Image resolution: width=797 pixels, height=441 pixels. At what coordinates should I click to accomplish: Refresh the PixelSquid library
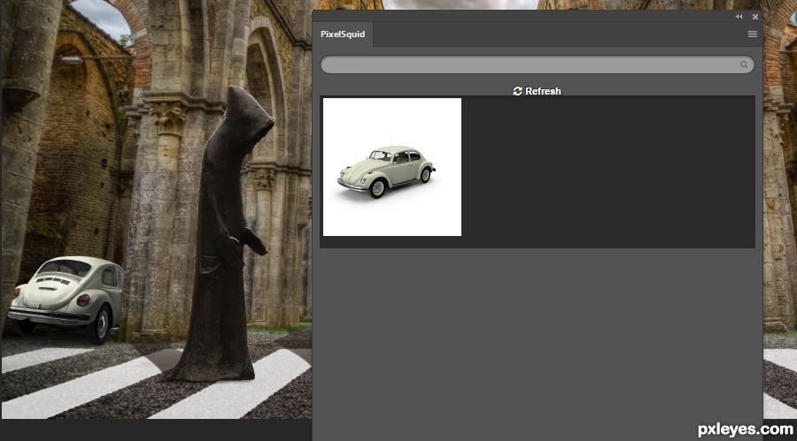coord(538,91)
